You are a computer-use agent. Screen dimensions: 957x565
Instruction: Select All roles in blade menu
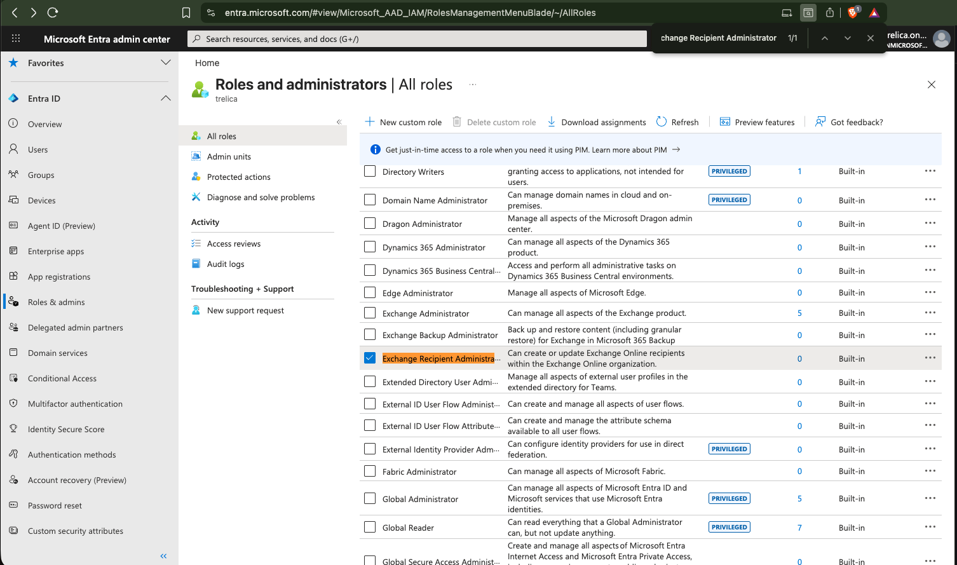coord(263,136)
